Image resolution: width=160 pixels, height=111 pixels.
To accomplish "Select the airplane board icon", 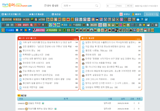I will click(x=146, y=20).
